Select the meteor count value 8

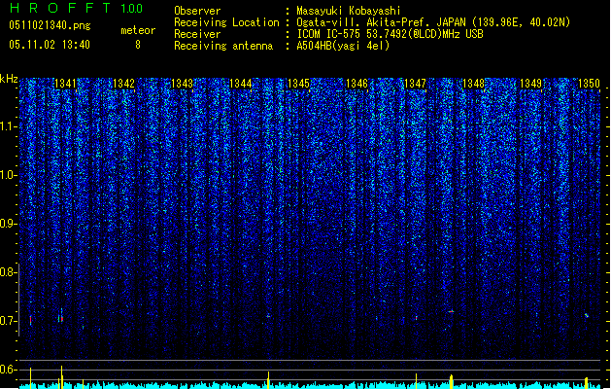[138, 45]
